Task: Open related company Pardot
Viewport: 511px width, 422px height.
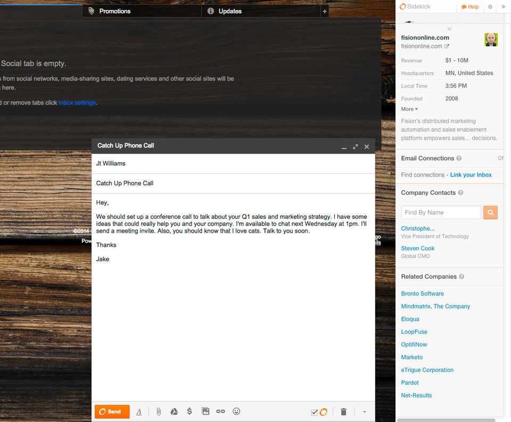Action: point(410,383)
